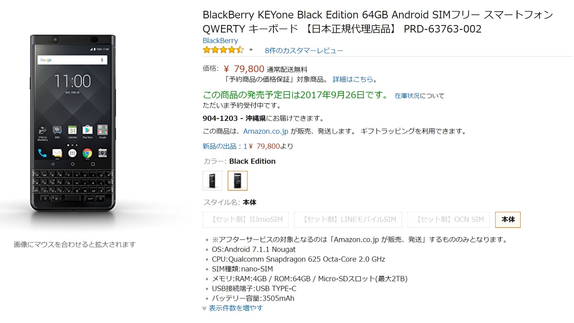Viewport: 574px width, 323px height.
Task: Select the Black Edition color swatch
Action: point(238,180)
